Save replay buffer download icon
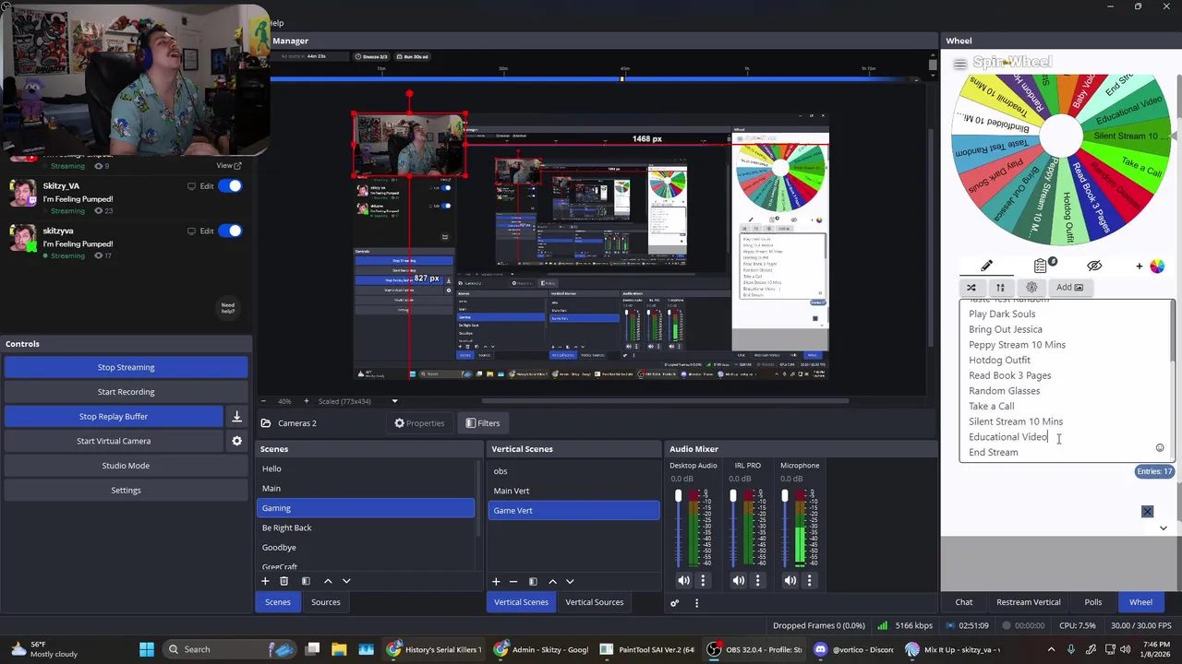The width and height of the screenshot is (1182, 664). point(236,416)
